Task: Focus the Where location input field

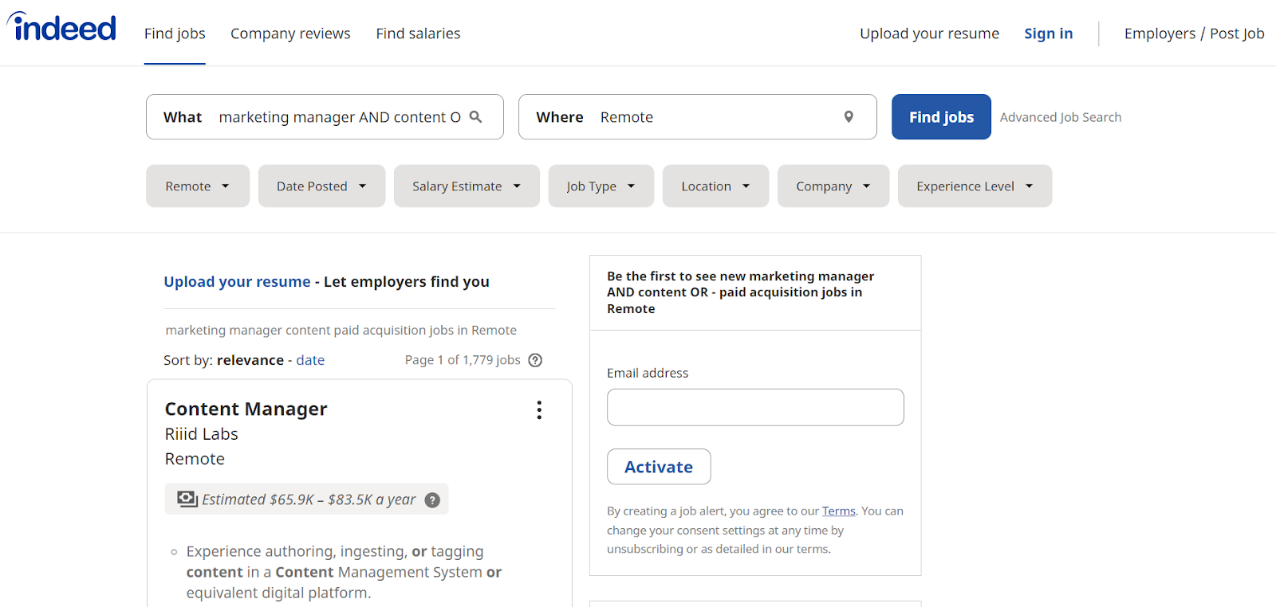Action: click(698, 117)
